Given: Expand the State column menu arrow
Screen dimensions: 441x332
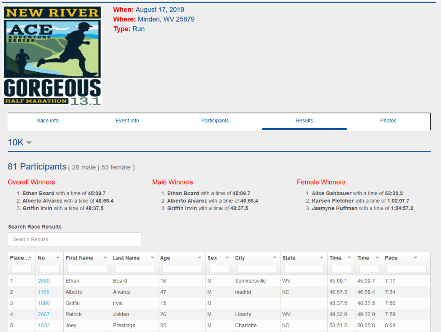Looking at the screenshot, I should tap(322, 258).
